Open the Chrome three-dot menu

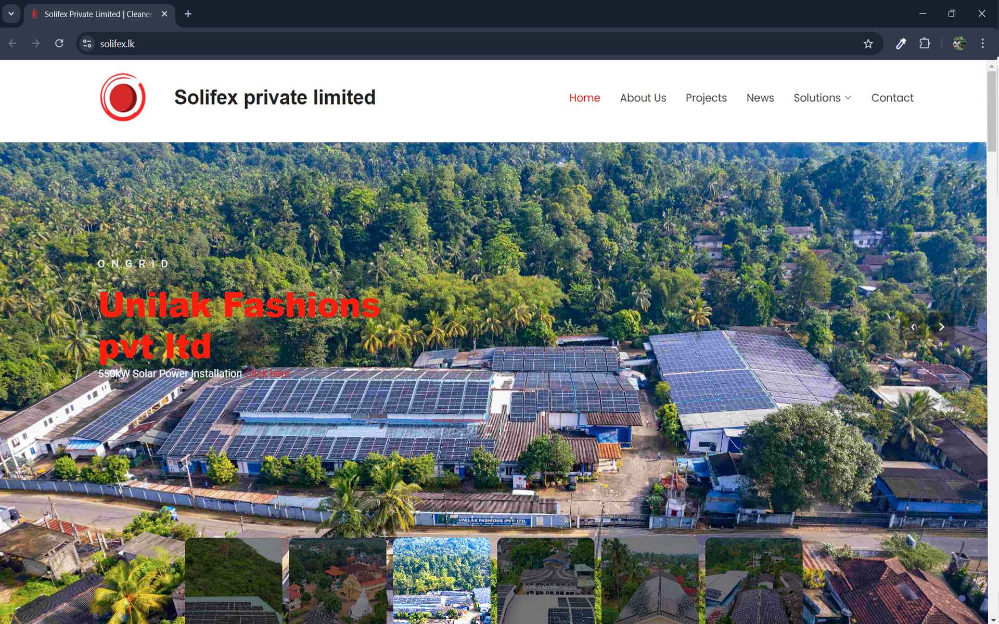(982, 44)
